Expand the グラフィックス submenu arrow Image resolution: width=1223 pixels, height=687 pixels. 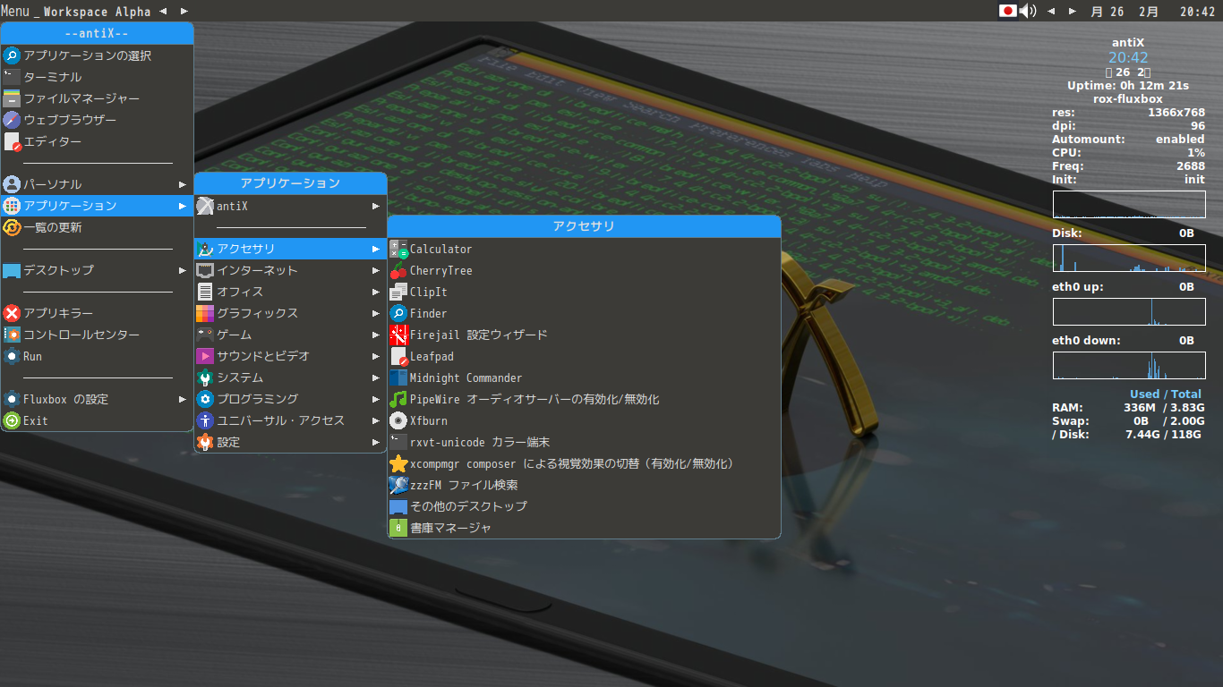point(376,313)
